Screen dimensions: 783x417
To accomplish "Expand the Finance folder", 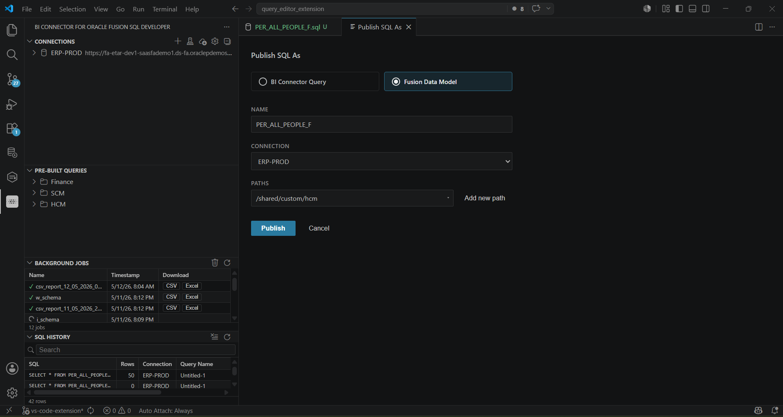I will pos(34,182).
